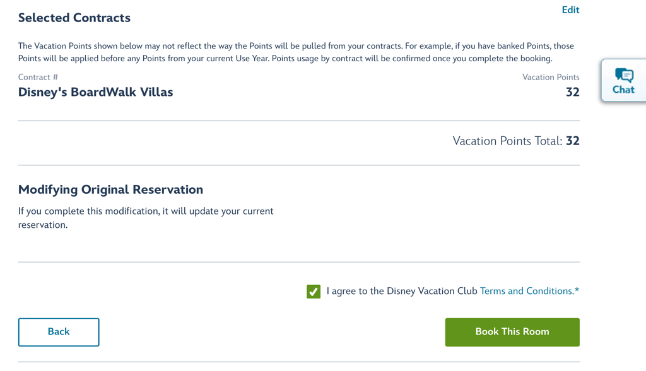Go back using the Back button
Image resolution: width=646 pixels, height=371 pixels.
pos(59,332)
